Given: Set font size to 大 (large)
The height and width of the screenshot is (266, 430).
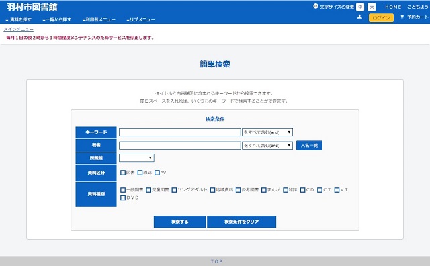Looking at the screenshot, I should (372, 7).
